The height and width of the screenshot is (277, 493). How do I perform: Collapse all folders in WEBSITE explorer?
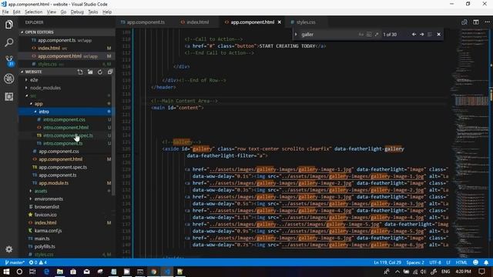pyautogui.click(x=109, y=72)
